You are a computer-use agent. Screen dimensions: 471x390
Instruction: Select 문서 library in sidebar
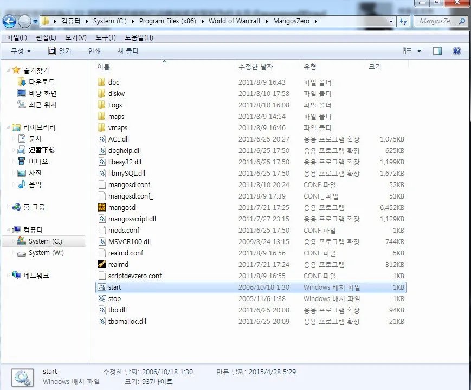point(35,139)
